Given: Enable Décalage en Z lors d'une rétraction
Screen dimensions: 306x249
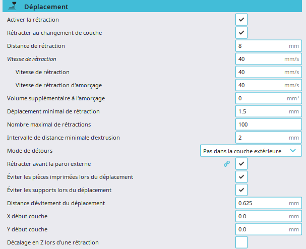Looking at the screenshot, I should click(241, 242).
